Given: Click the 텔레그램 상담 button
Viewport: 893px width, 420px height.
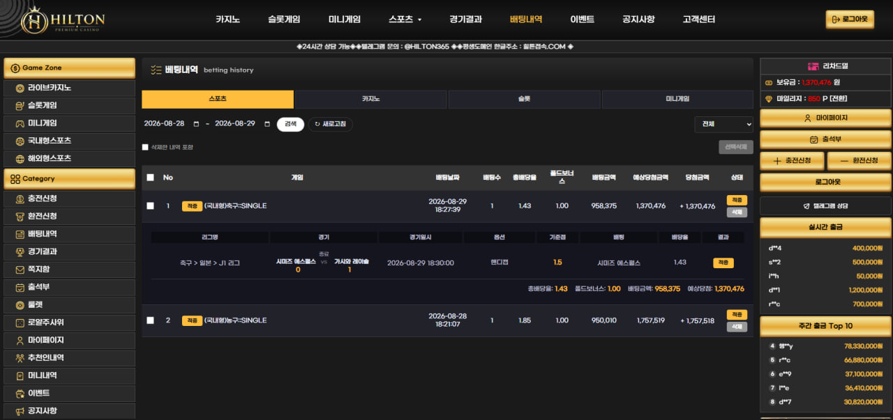Looking at the screenshot, I should pos(825,206).
